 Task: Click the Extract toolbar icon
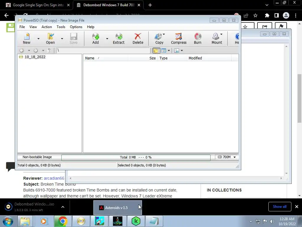click(x=119, y=38)
